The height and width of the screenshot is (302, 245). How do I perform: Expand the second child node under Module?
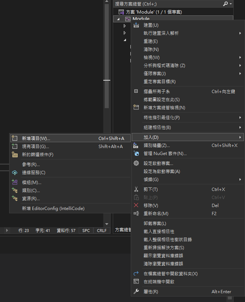tap(125, 33)
